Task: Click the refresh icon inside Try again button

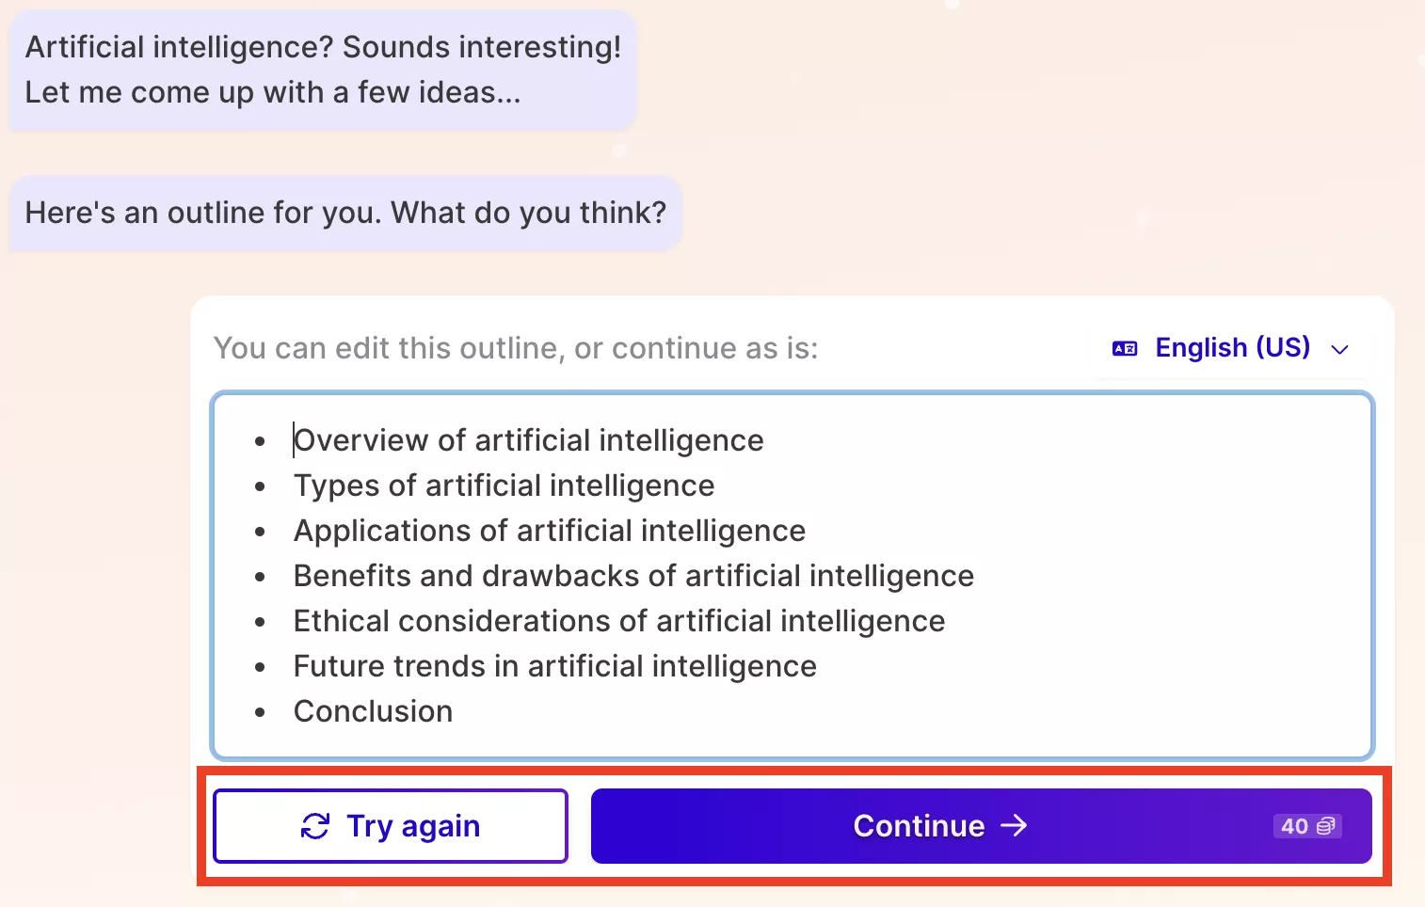Action: [314, 826]
